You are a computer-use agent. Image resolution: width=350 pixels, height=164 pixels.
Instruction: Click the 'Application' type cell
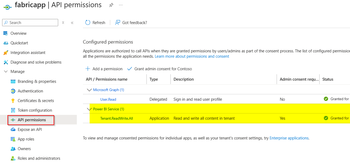(x=159, y=118)
